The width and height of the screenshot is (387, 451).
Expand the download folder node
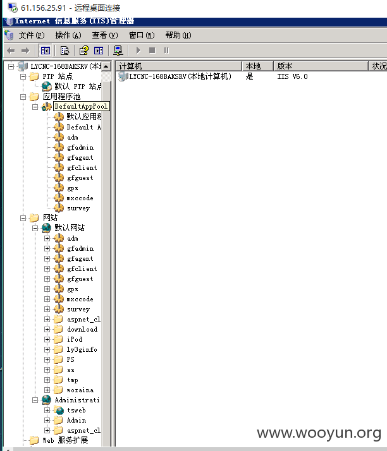click(47, 329)
